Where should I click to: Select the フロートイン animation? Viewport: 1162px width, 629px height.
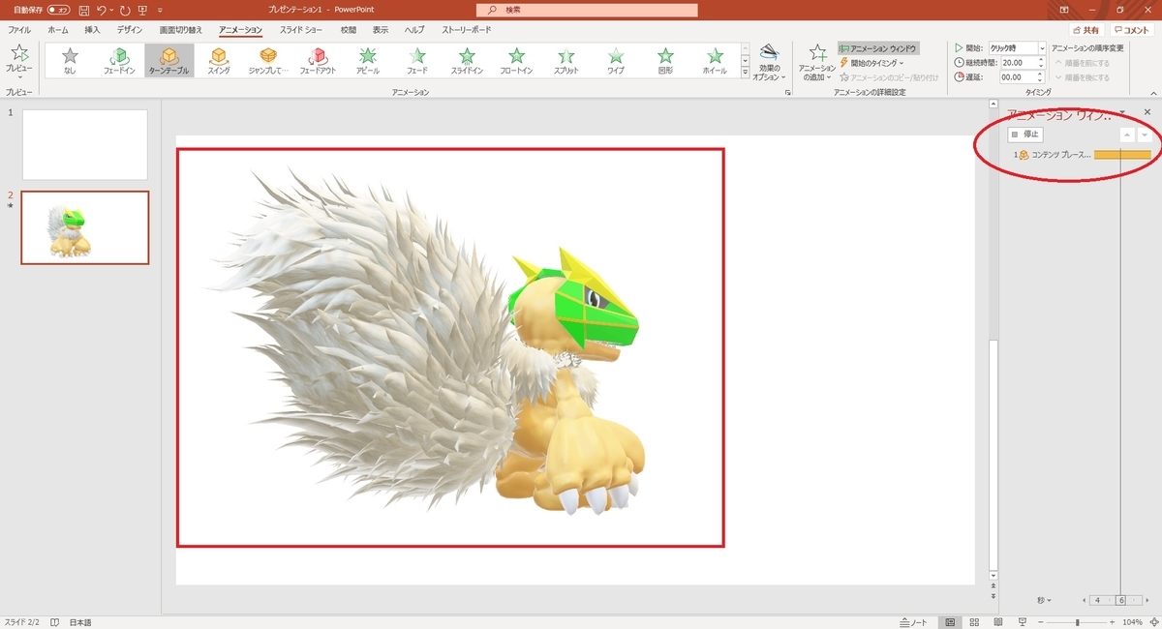coord(517,62)
